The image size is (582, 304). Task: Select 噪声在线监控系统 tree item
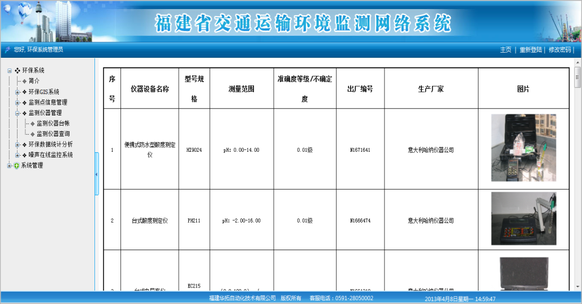click(x=50, y=155)
